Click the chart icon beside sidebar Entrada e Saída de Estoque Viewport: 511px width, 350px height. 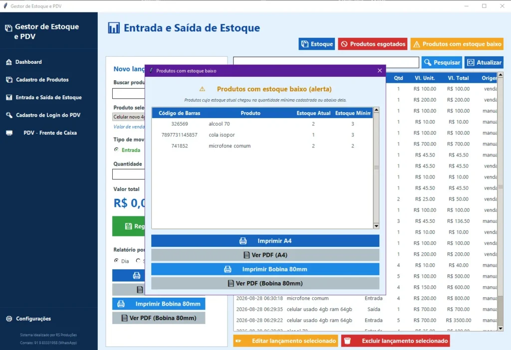coord(9,97)
